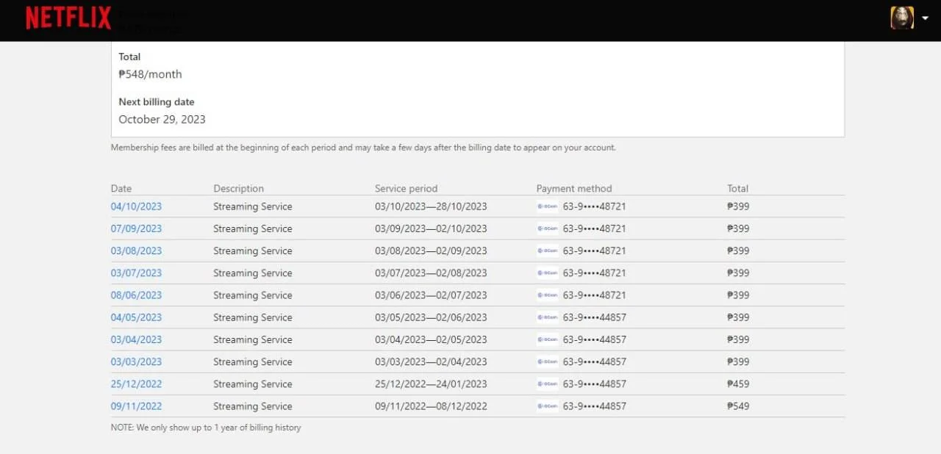The width and height of the screenshot is (941, 454).
Task: Open the 04/05/2023 invoice link
Action: click(x=136, y=317)
